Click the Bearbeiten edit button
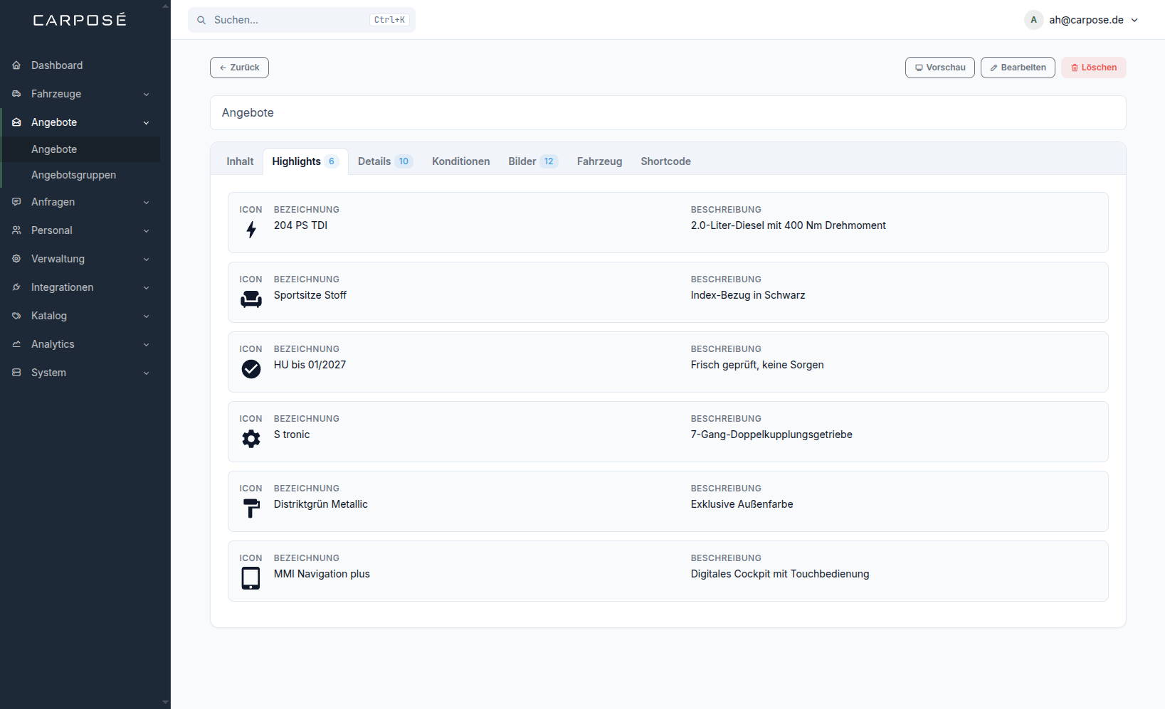Image resolution: width=1165 pixels, height=709 pixels. (x=1018, y=68)
